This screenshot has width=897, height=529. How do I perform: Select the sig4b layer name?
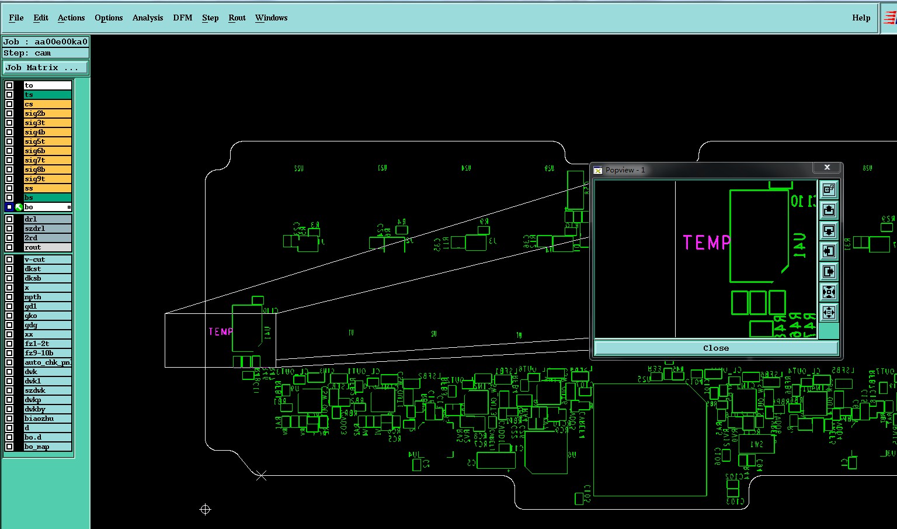tap(47, 132)
